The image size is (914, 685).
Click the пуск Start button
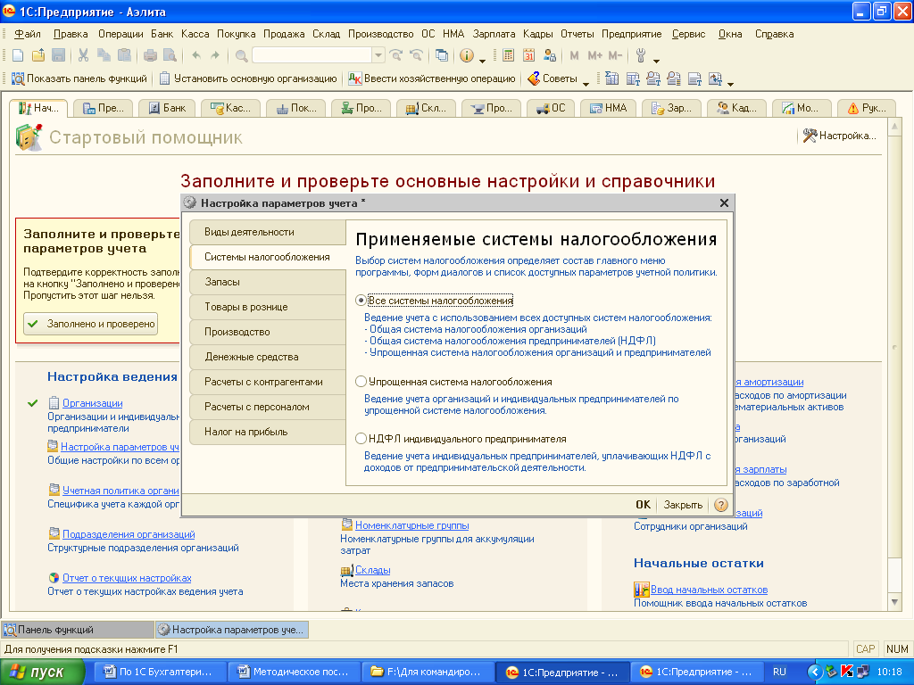[43, 672]
